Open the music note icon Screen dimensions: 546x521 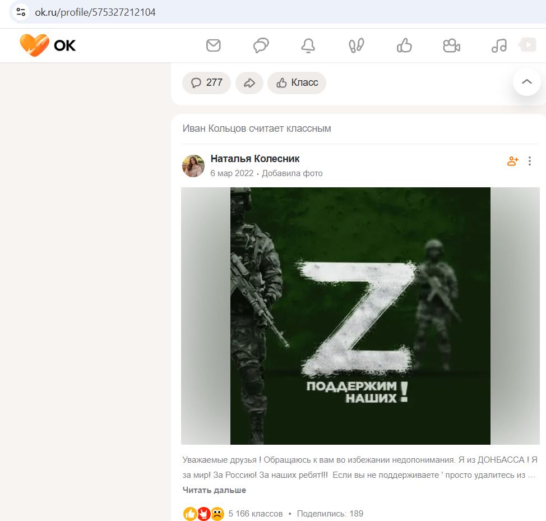click(499, 45)
